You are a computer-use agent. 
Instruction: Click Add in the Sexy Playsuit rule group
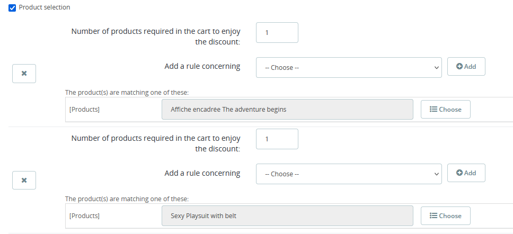click(x=466, y=173)
